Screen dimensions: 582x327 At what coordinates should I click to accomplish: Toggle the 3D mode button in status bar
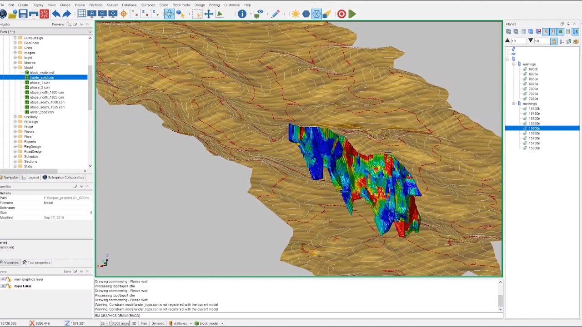[x=134, y=323]
